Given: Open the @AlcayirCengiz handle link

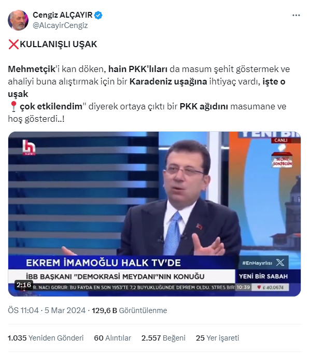Looking at the screenshot, I should click(x=60, y=25).
